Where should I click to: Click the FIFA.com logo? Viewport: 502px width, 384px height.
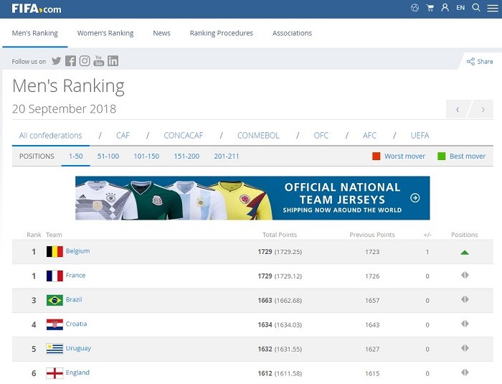(36, 9)
